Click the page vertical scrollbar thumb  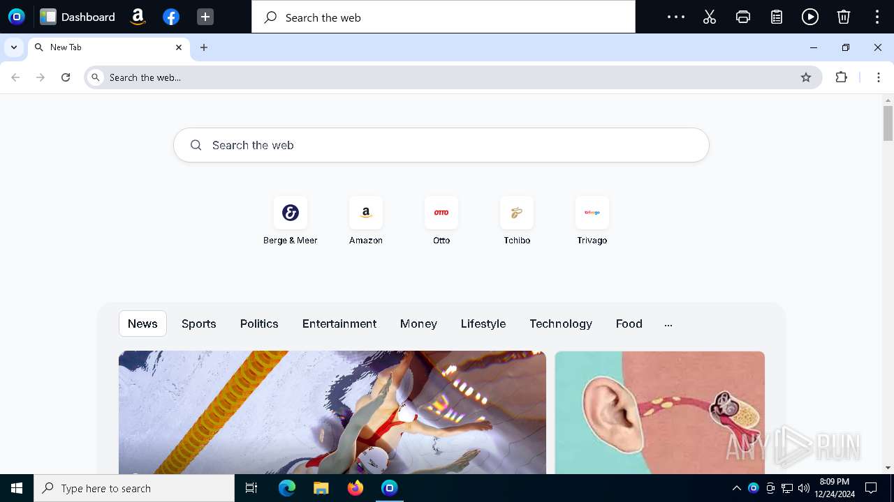pyautogui.click(x=888, y=123)
